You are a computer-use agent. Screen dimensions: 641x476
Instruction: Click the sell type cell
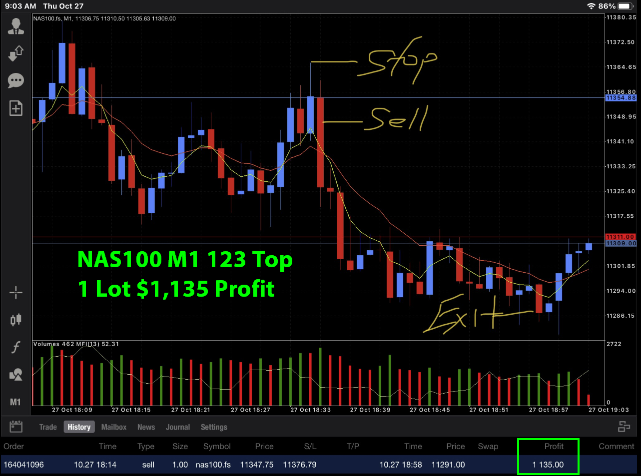148,465
